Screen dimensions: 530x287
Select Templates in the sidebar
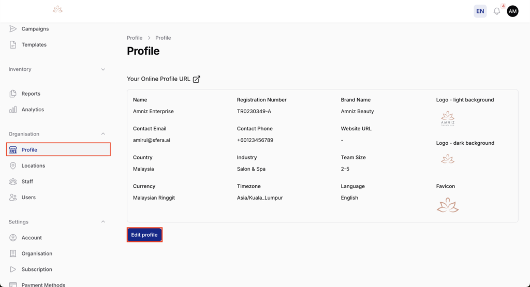34,45
